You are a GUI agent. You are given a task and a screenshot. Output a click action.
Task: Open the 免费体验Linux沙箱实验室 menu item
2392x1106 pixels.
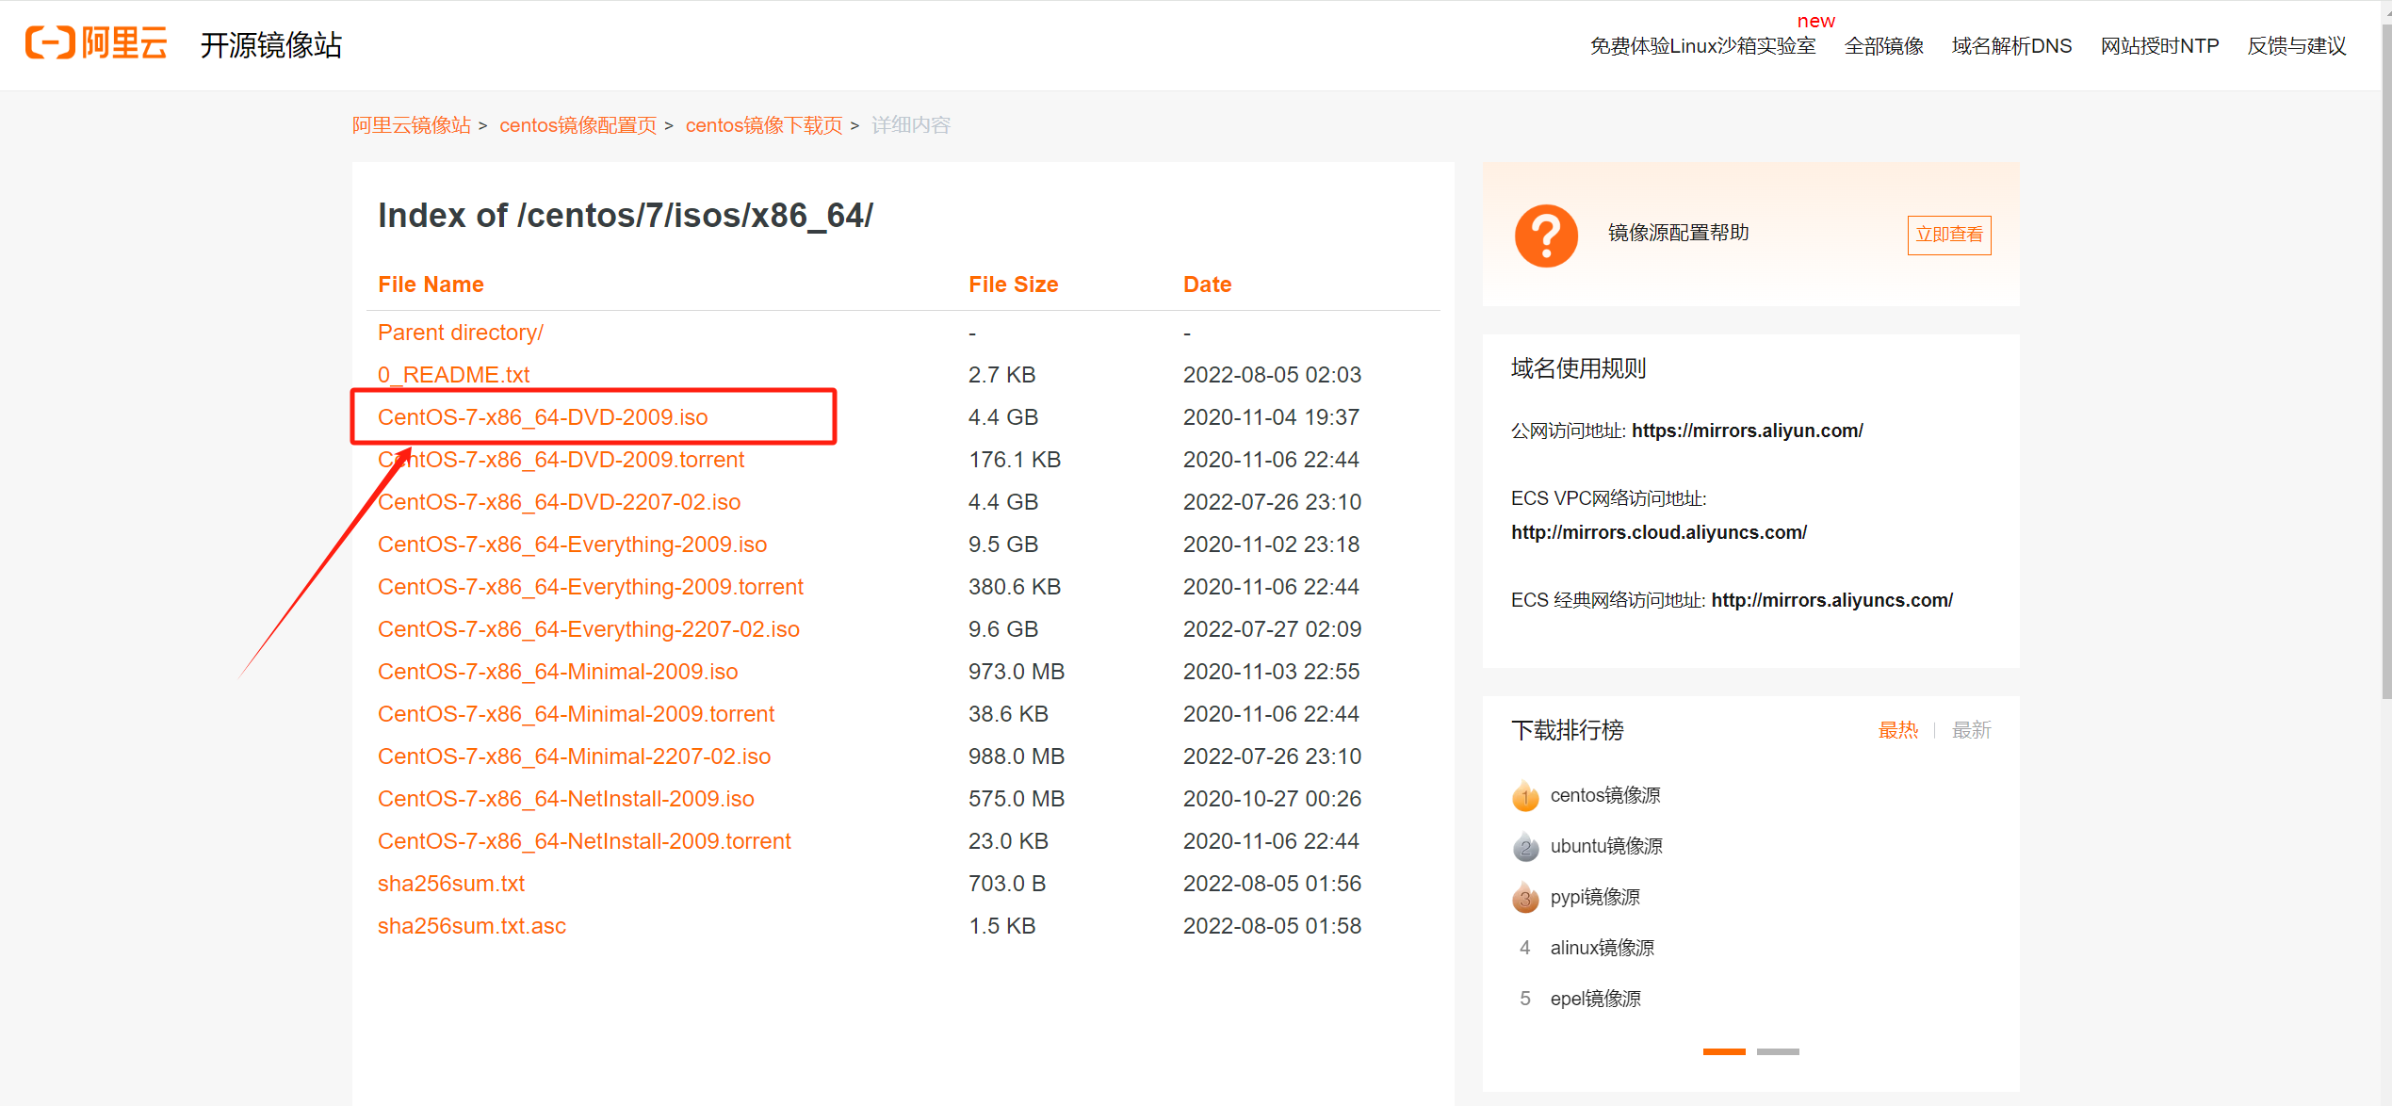point(1702,46)
